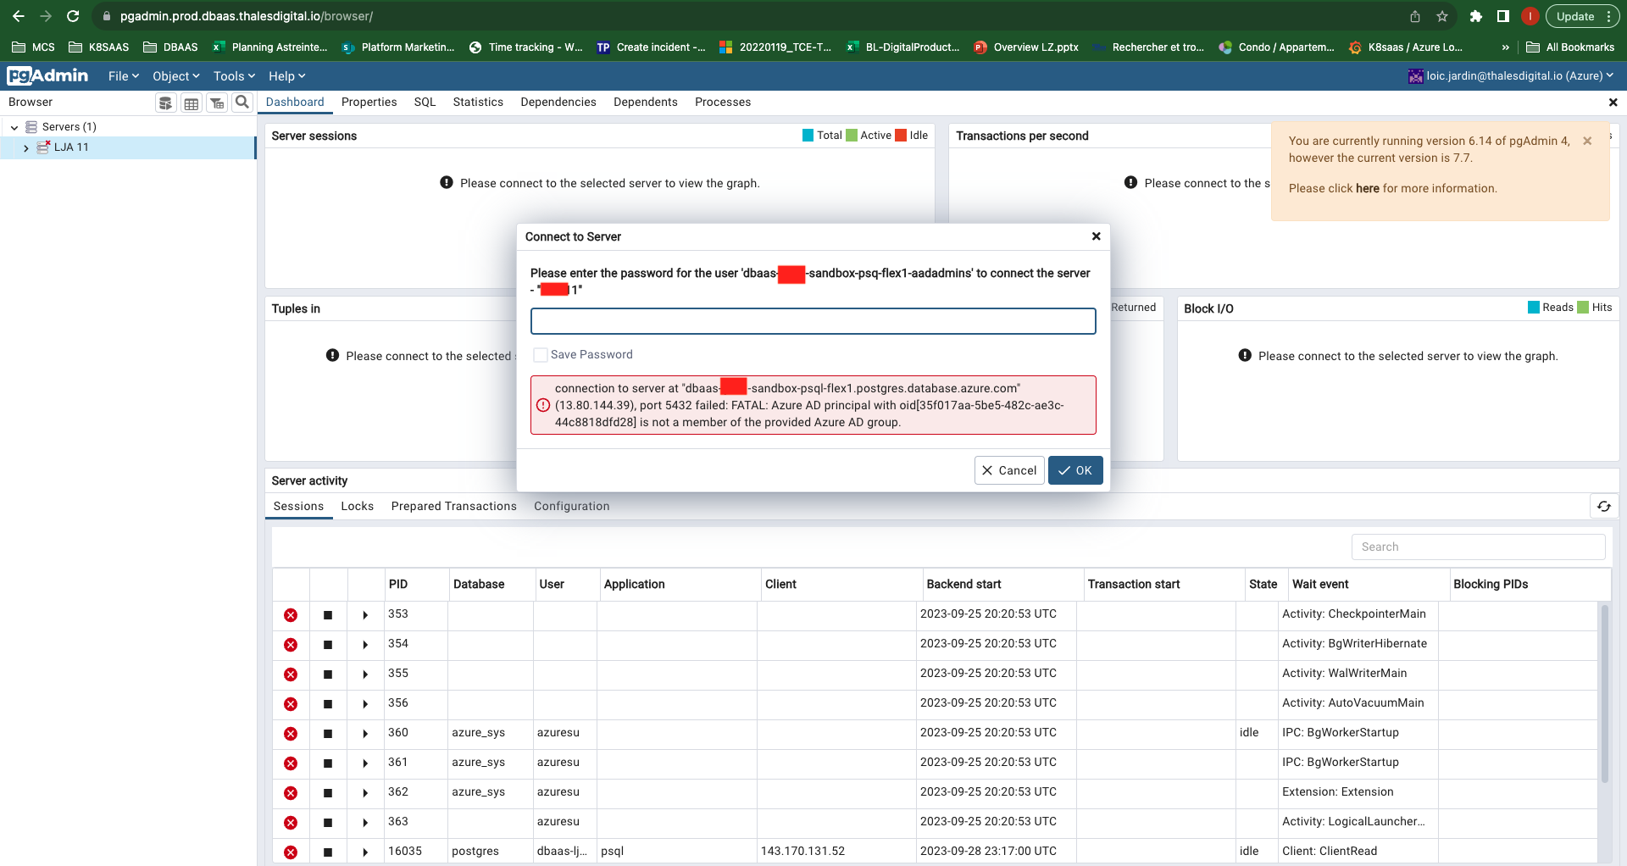Screen dimensions: 1627x866
Task: Open the browser extensions puzzle icon
Action: (1475, 16)
